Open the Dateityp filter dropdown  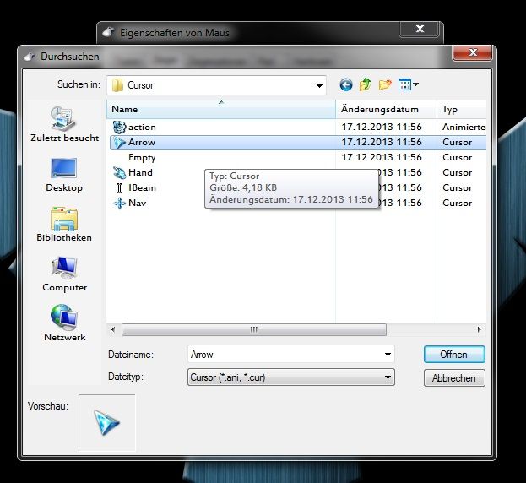click(388, 377)
